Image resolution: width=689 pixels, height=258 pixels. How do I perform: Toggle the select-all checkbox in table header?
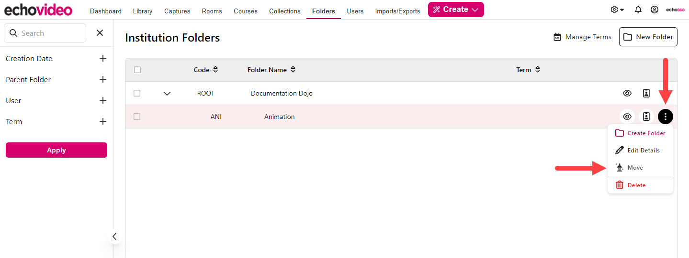pyautogui.click(x=137, y=70)
